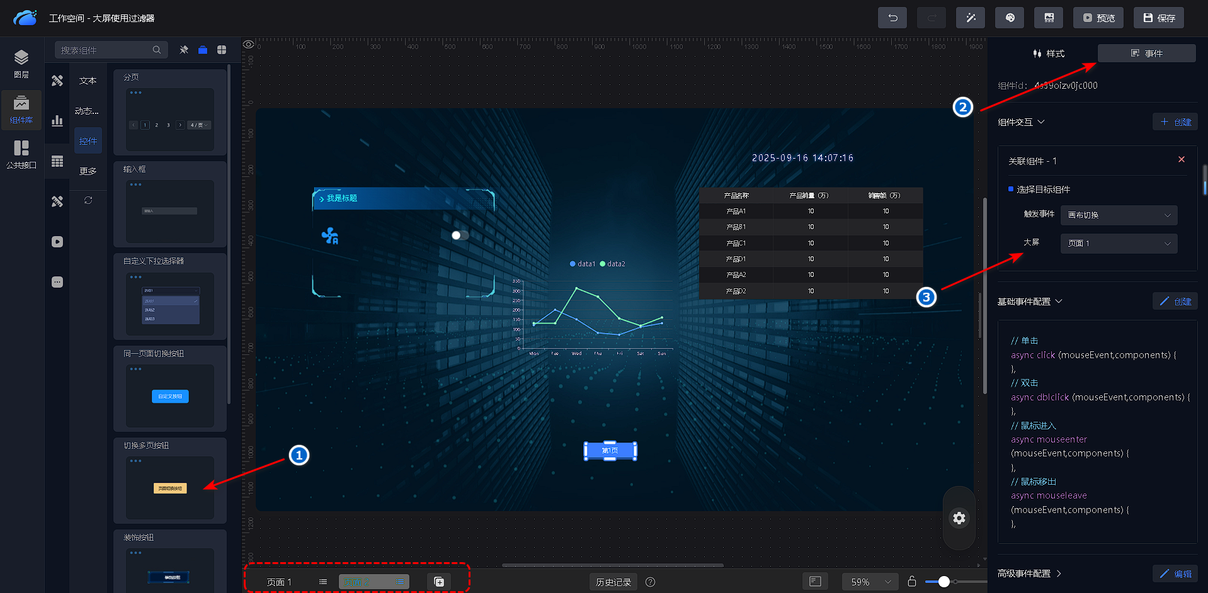Click the refresh icon below 更多
This screenshot has width=1208, height=593.
pyautogui.click(x=88, y=200)
